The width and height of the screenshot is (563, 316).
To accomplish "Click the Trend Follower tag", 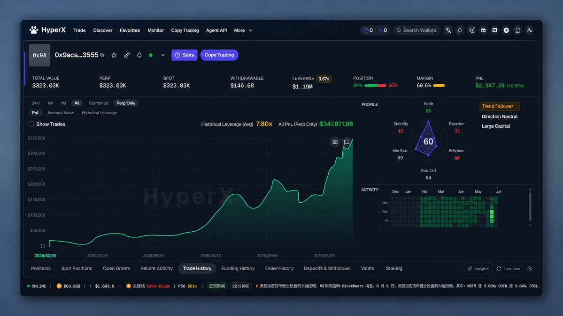I will (500, 106).
